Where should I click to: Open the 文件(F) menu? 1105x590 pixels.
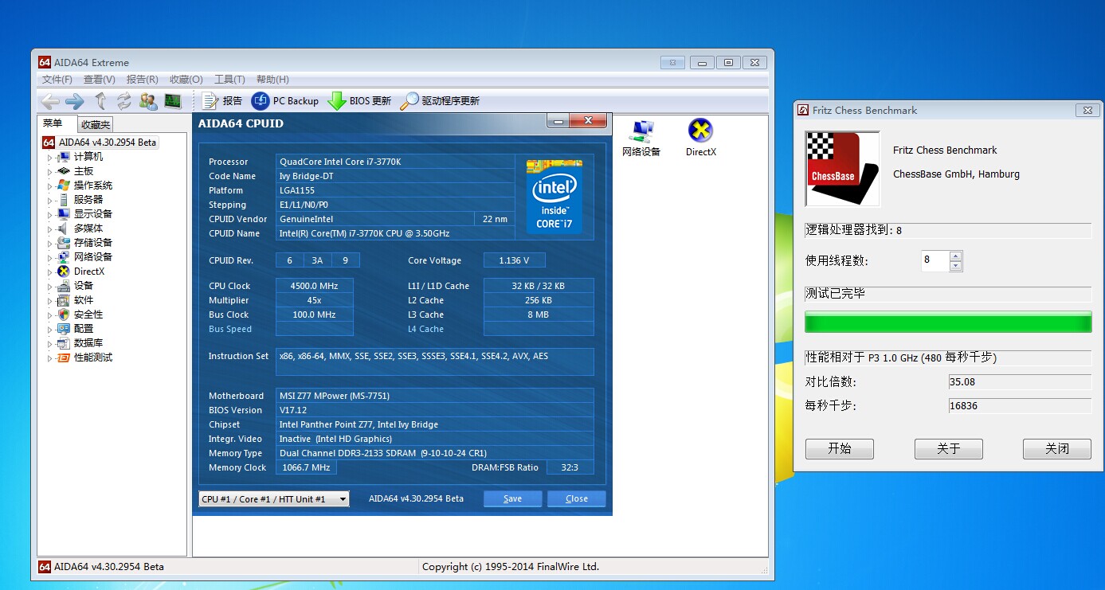[57, 80]
